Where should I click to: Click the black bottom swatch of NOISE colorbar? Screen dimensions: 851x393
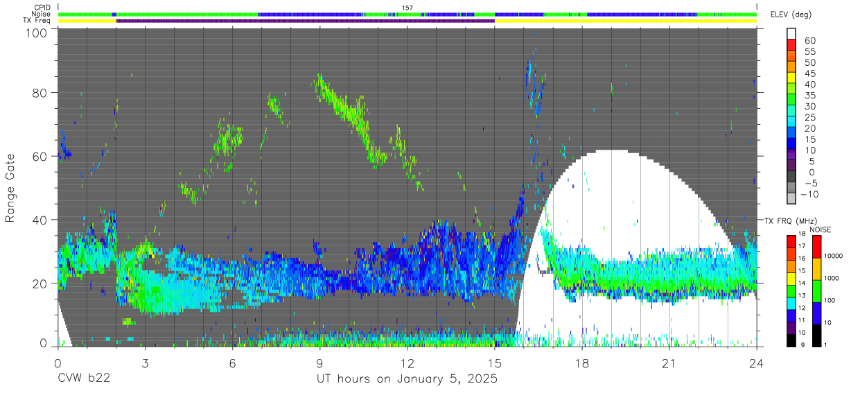click(816, 335)
